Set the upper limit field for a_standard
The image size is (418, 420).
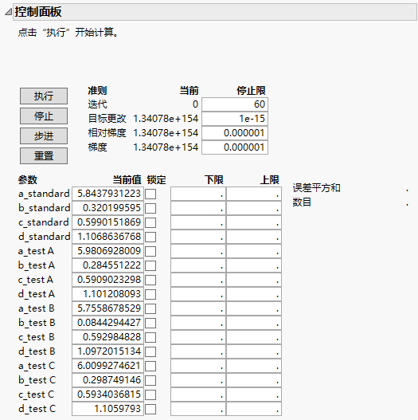pyautogui.click(x=254, y=194)
